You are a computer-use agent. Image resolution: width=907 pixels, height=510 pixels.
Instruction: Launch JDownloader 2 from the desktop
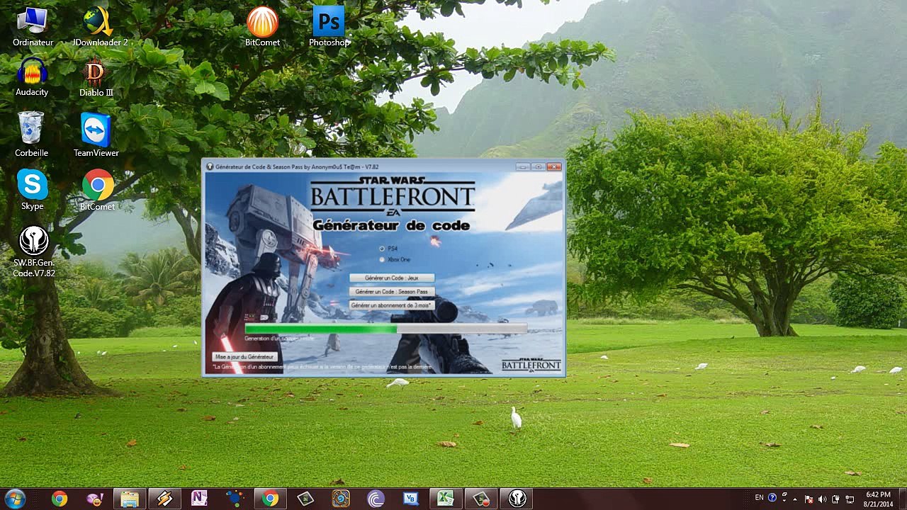tap(99, 27)
